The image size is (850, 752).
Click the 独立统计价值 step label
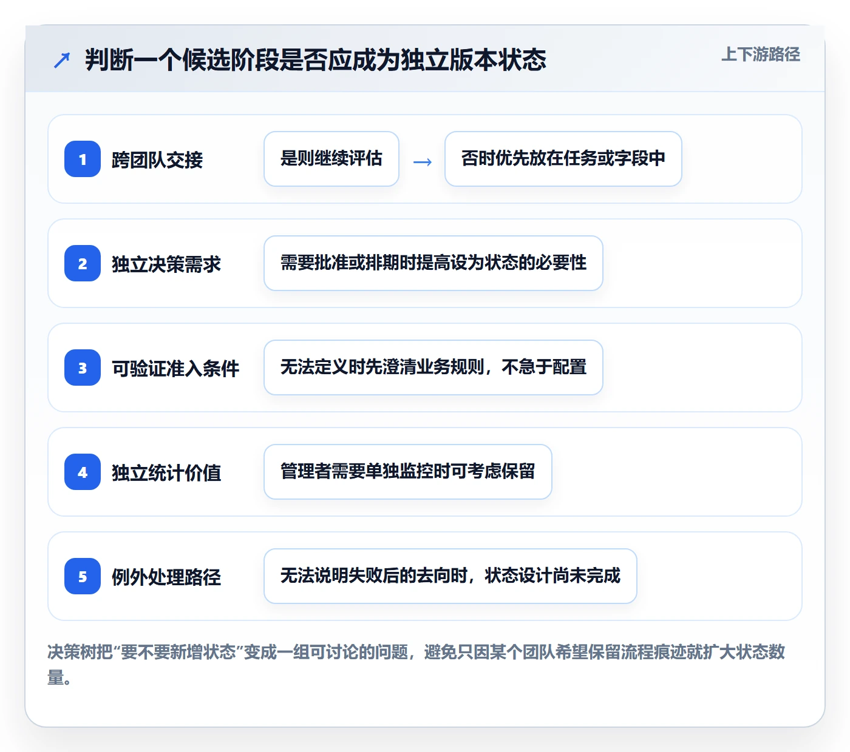coord(166,473)
